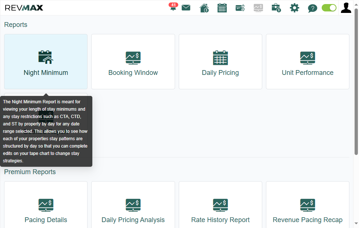Viewport: 359px width, 228px height.
Task: Open the Pacing Details premium report
Action: point(46,220)
